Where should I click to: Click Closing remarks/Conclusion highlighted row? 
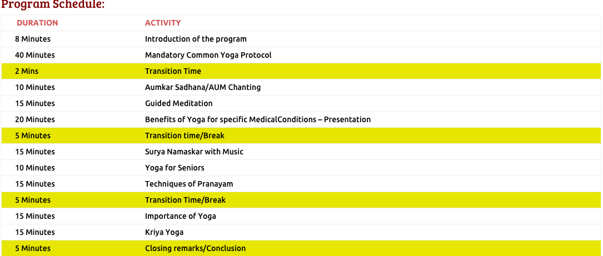[x=301, y=248]
